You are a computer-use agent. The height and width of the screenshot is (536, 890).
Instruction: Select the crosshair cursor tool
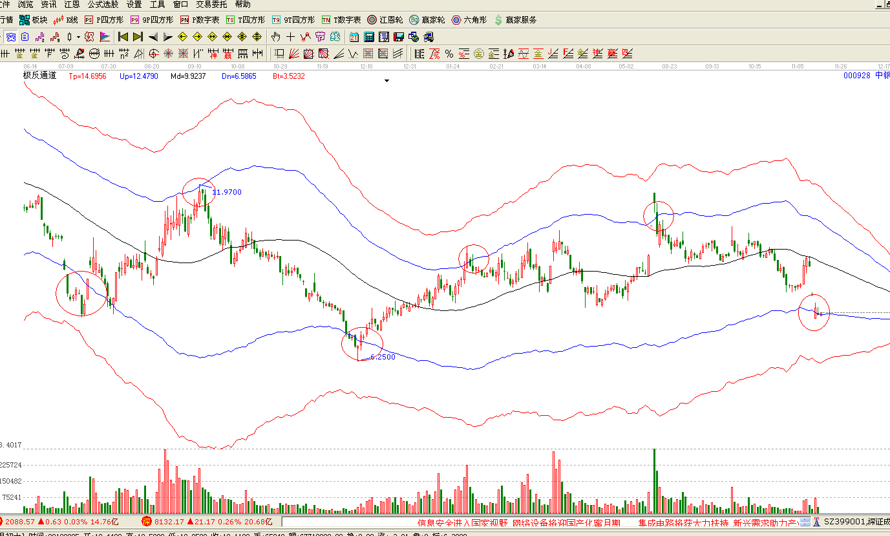click(291, 37)
